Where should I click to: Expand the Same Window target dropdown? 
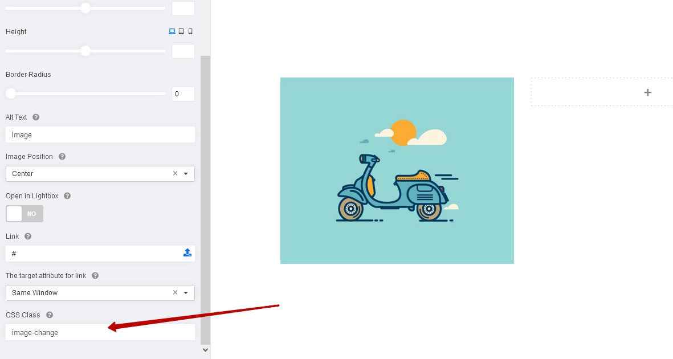click(x=186, y=293)
